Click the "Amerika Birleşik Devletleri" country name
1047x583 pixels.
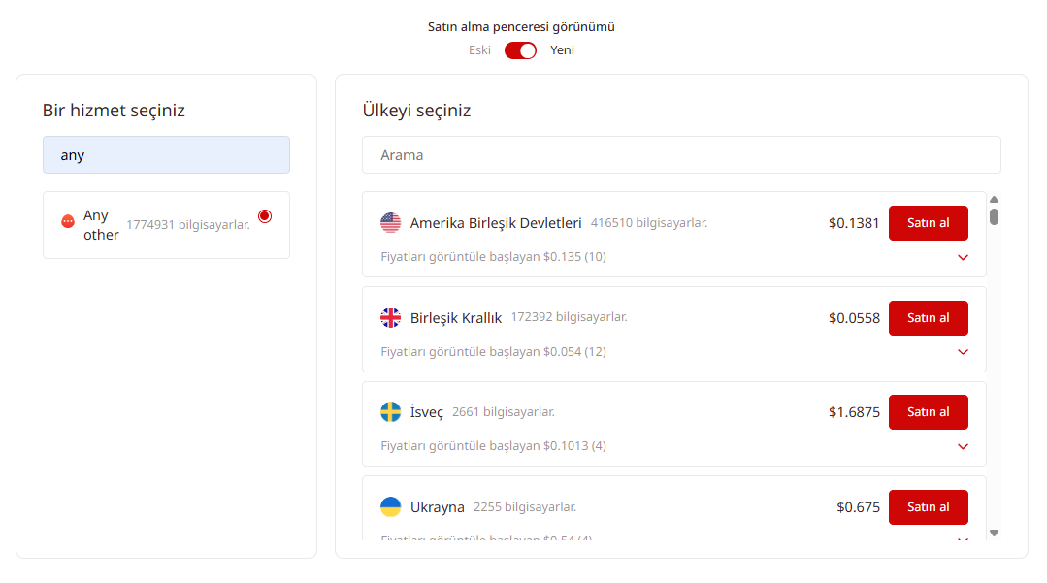pos(496,223)
